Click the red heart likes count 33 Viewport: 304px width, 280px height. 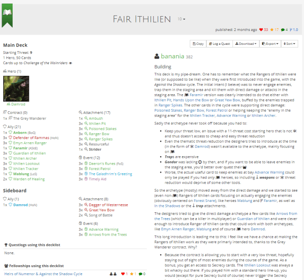tap(264, 30)
